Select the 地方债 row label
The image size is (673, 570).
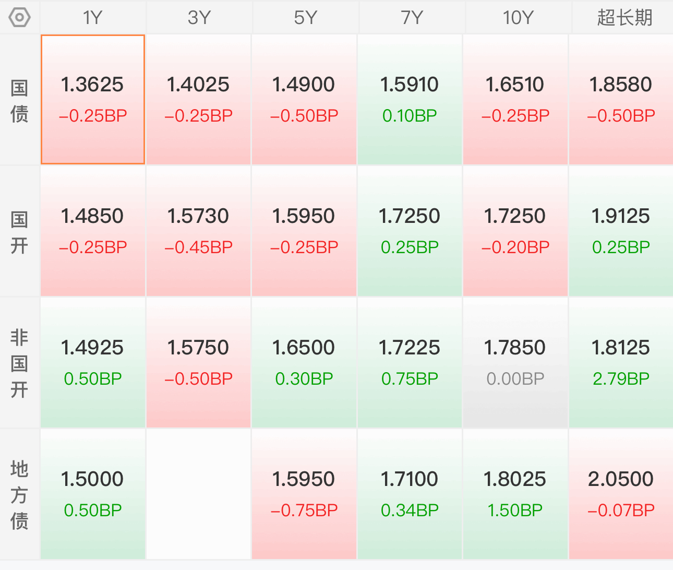(19, 494)
